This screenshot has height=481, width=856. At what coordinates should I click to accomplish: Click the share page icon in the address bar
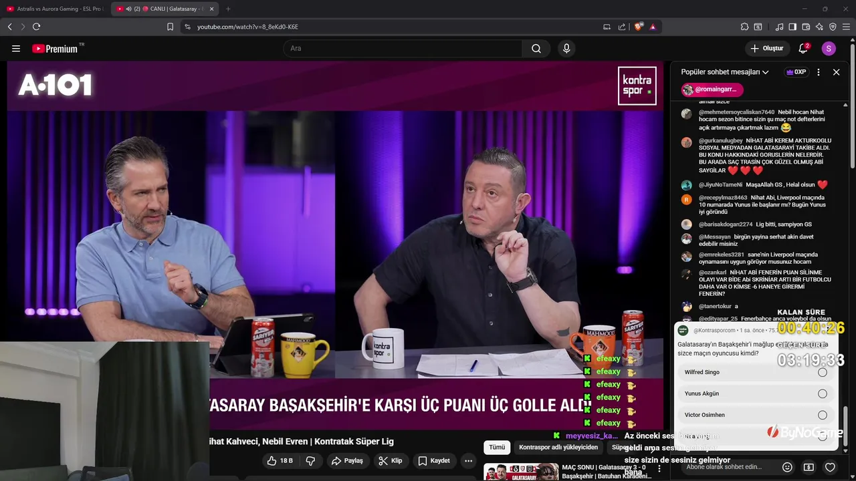(x=622, y=27)
